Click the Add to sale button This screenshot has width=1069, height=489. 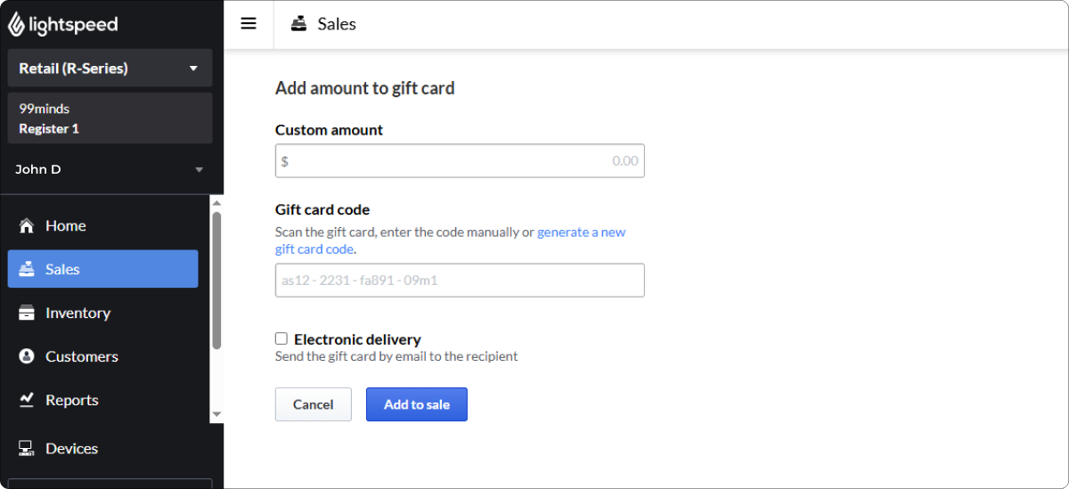(x=417, y=404)
